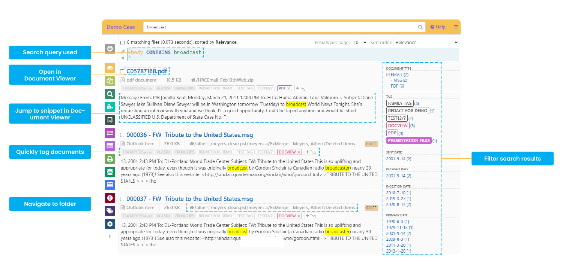Open the blue settings gear in sidebar

110,223
